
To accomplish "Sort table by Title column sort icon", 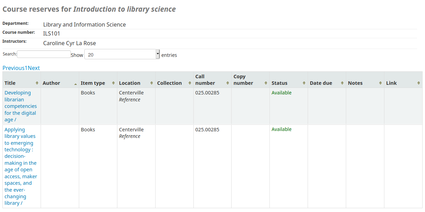I will click(x=37, y=83).
